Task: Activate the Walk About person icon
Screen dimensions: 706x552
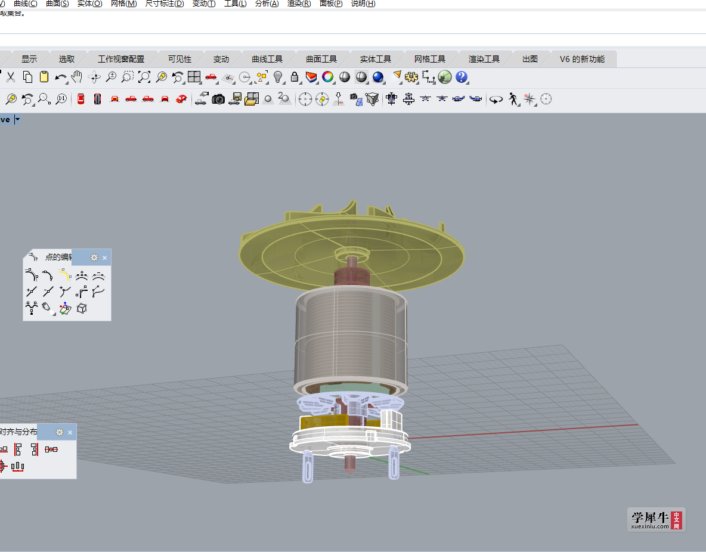Action: tap(513, 99)
